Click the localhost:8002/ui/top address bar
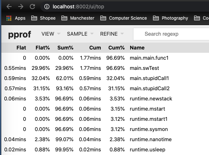 pyautogui.click(x=78, y=7)
